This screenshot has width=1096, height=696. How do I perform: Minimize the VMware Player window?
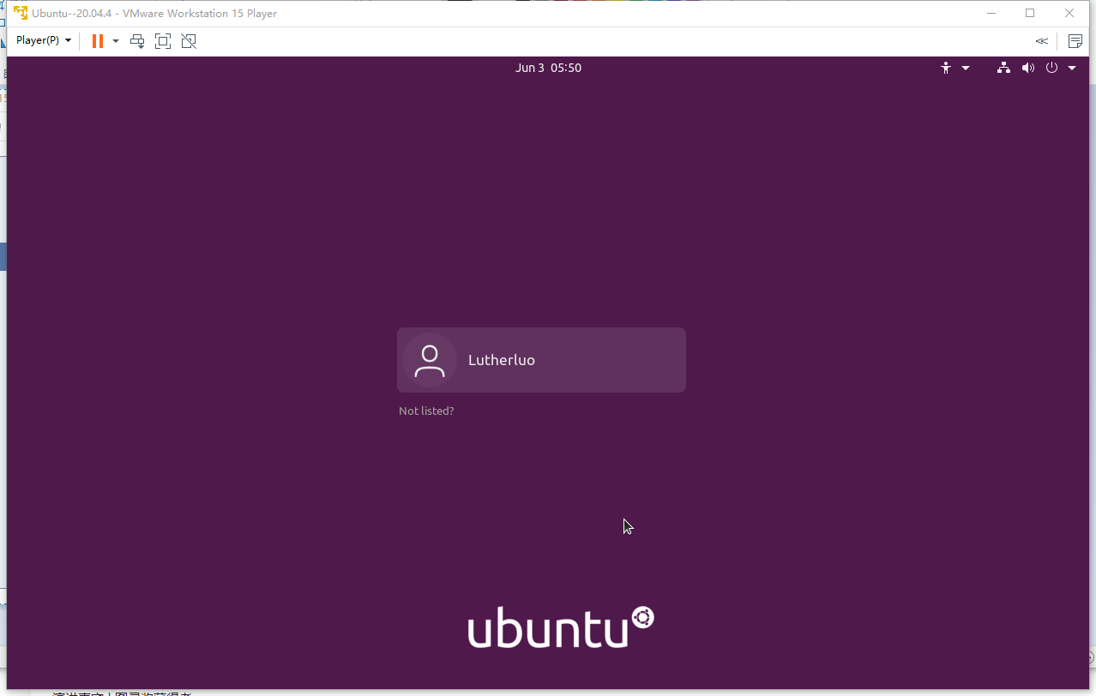click(x=991, y=13)
